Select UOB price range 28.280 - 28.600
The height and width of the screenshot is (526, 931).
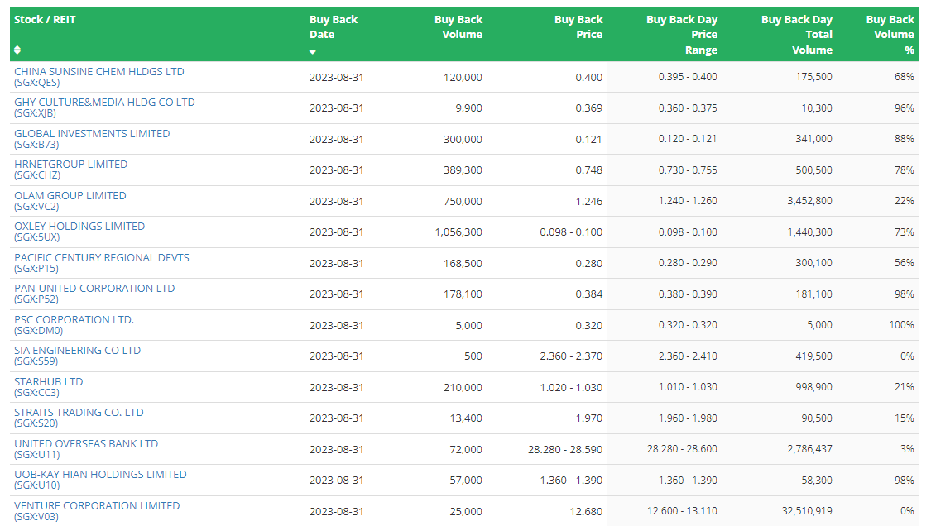click(x=682, y=449)
